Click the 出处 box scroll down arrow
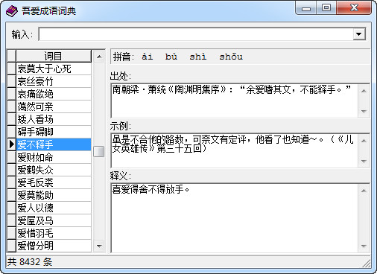 [364, 111]
